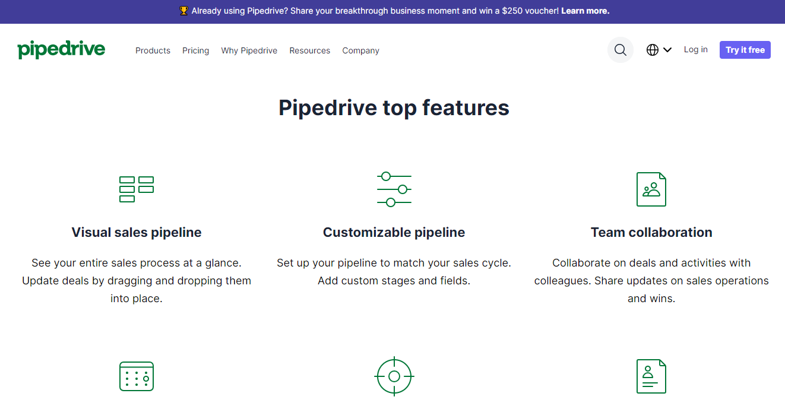Click the Team collaboration heading

click(651, 232)
